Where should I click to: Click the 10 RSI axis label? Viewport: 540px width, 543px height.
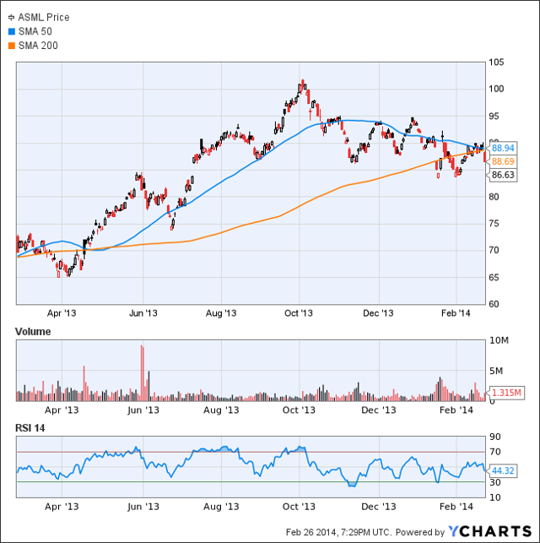[x=495, y=497]
